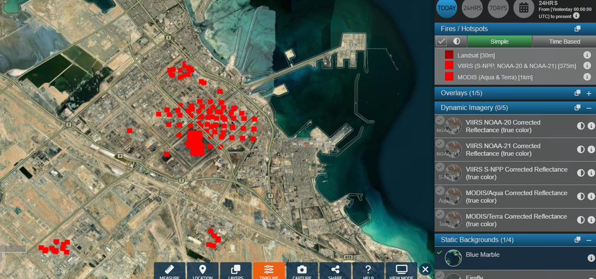Select the 7DAYS time range
The width and height of the screenshot is (596, 279).
point(498,8)
